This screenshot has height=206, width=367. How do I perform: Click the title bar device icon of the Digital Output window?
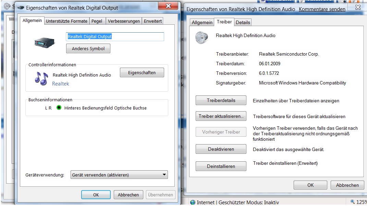[x=21, y=8]
